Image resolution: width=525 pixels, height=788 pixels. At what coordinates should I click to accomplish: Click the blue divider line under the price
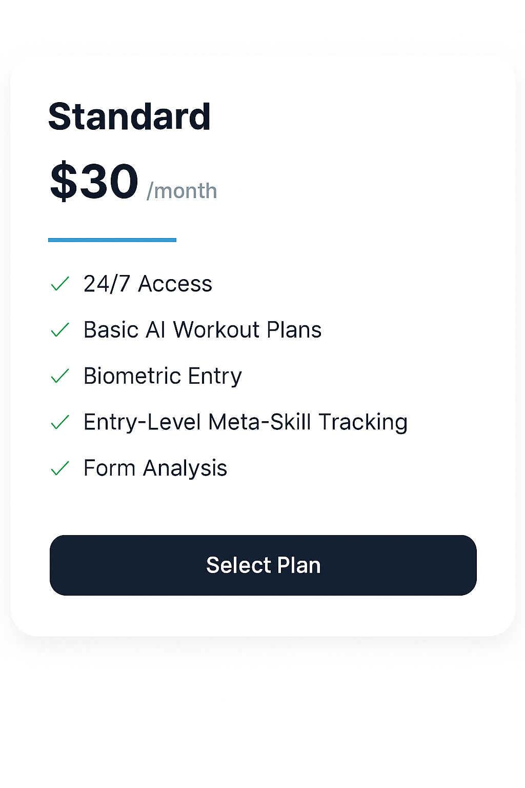112,240
